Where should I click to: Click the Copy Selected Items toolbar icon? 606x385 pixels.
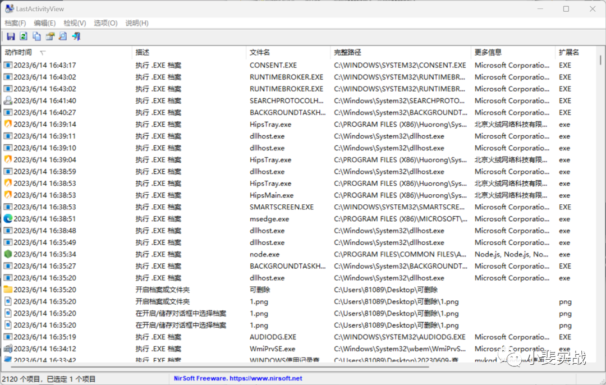pos(36,36)
